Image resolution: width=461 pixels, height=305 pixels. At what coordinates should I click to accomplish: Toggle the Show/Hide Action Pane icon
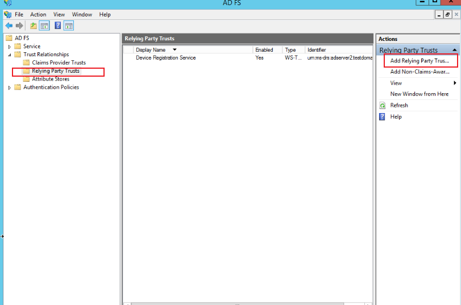pyautogui.click(x=69, y=26)
